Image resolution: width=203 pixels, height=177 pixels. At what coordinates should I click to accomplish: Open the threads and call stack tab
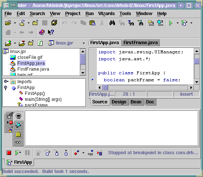coord(9,116)
